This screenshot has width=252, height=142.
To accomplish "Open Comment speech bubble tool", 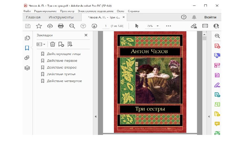I will [217, 124].
